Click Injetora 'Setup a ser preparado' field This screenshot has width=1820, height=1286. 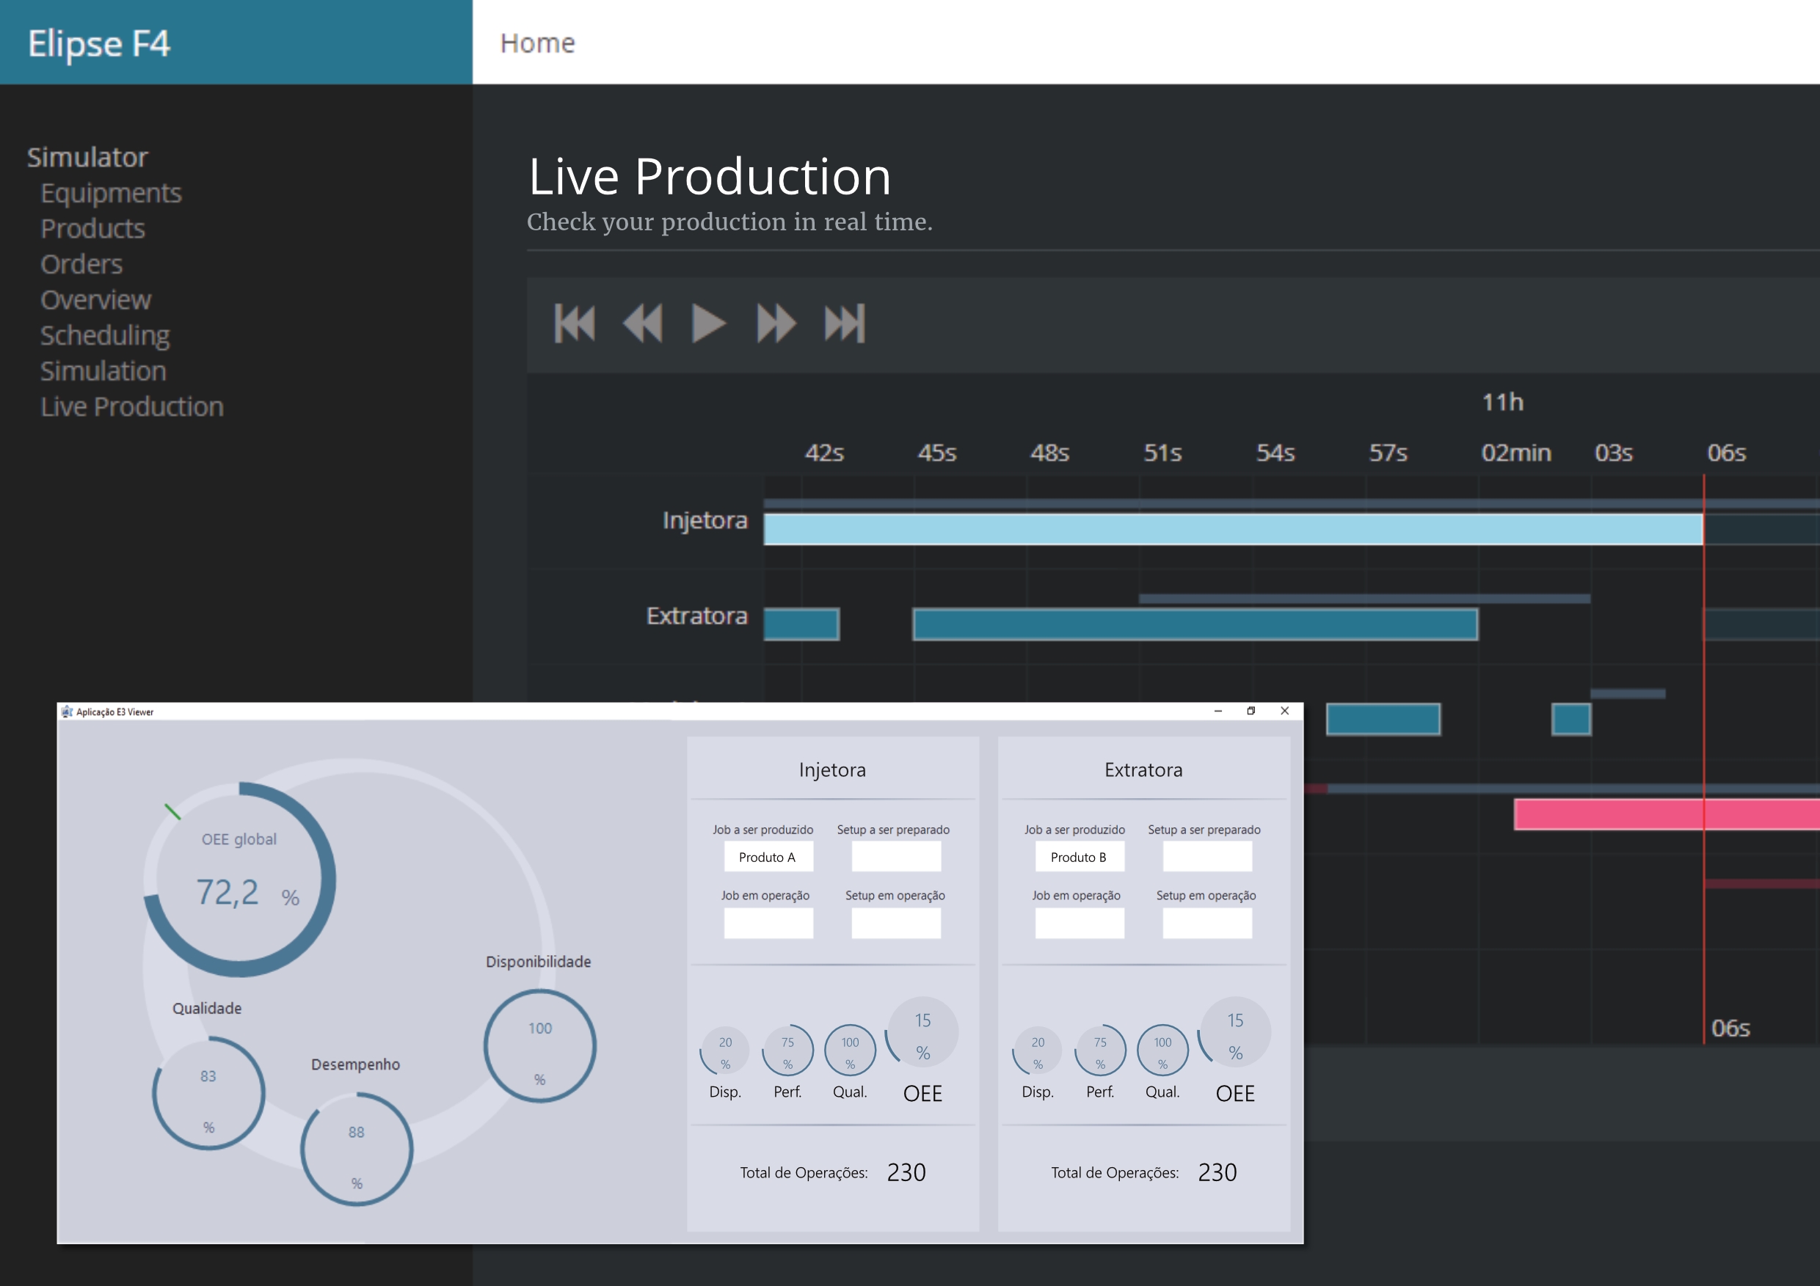coord(896,857)
